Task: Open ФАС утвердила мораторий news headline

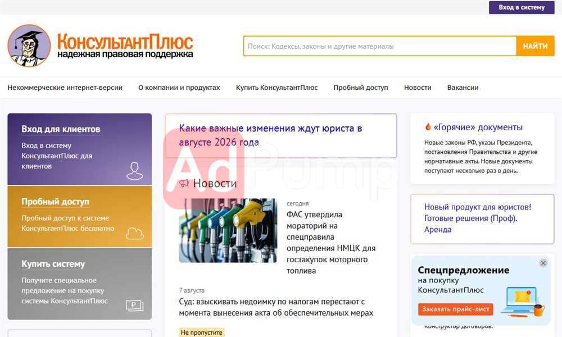Action: pos(331,243)
